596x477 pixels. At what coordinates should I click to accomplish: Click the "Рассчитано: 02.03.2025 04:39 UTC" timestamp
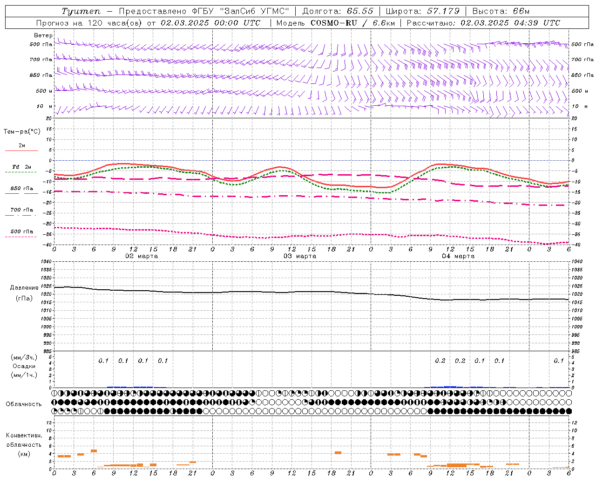(x=483, y=23)
